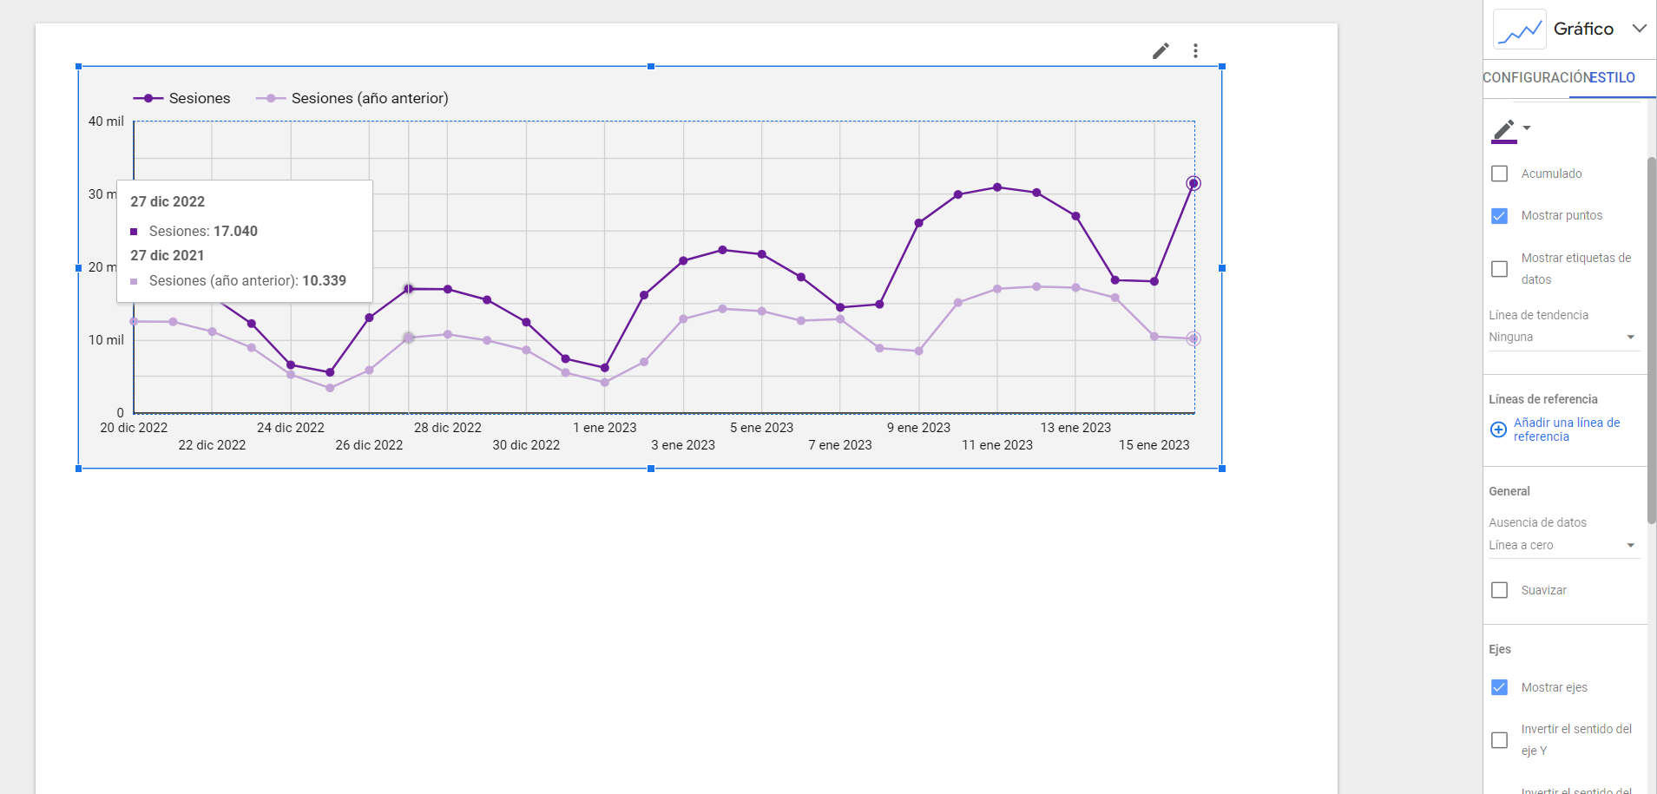Click the Sesiones legend marker
Viewport: 1657px width, 794px height.
148,99
